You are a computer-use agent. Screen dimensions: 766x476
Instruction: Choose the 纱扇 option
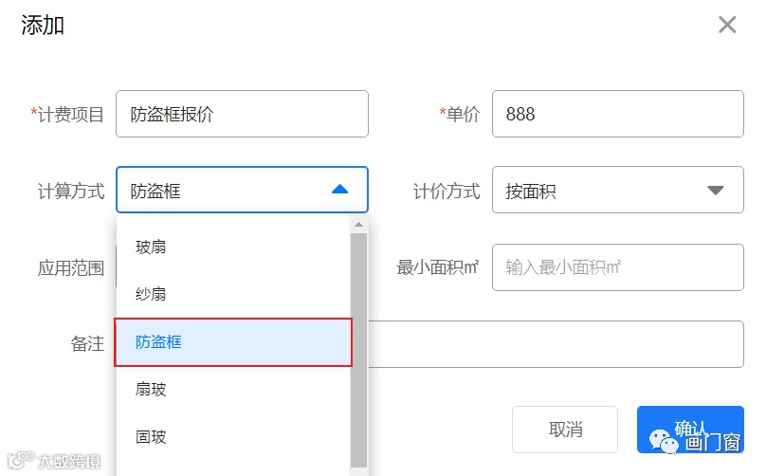pos(151,295)
